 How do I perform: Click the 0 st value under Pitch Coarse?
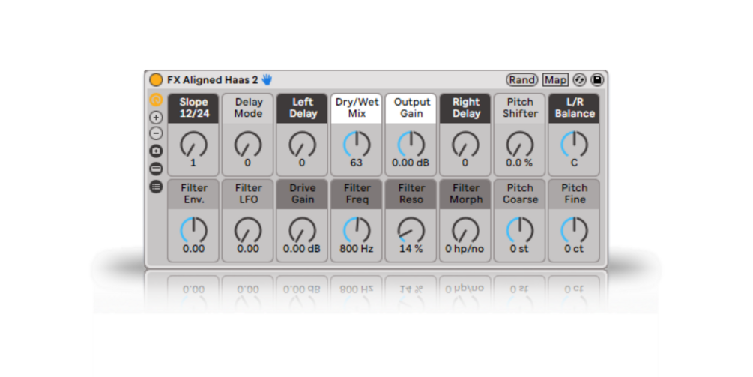click(x=520, y=249)
